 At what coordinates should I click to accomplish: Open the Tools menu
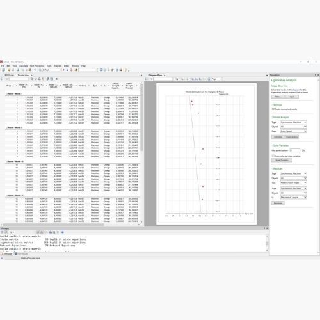coord(49,66)
